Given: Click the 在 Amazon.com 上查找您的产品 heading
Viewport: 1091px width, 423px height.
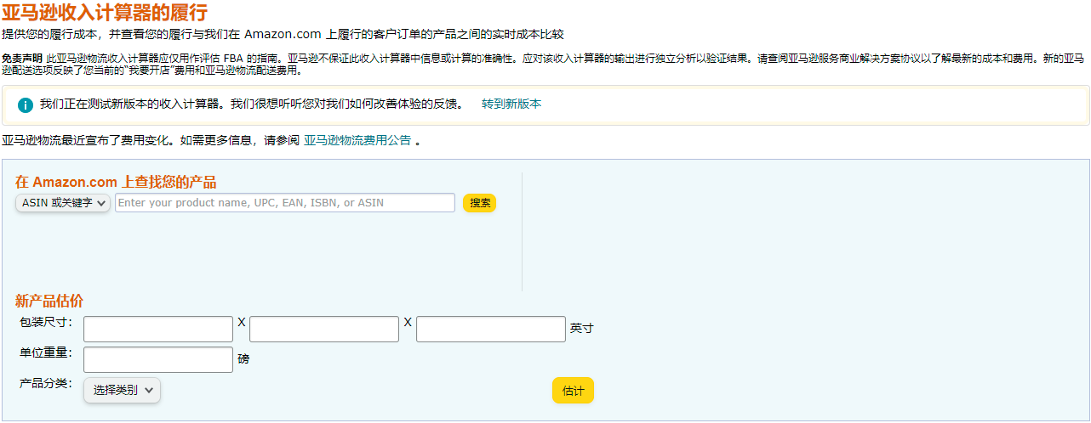Looking at the screenshot, I should pyautogui.click(x=116, y=182).
